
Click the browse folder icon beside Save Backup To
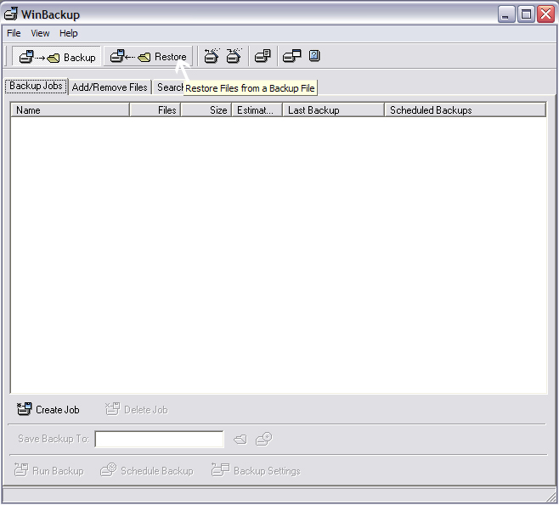[240, 440]
